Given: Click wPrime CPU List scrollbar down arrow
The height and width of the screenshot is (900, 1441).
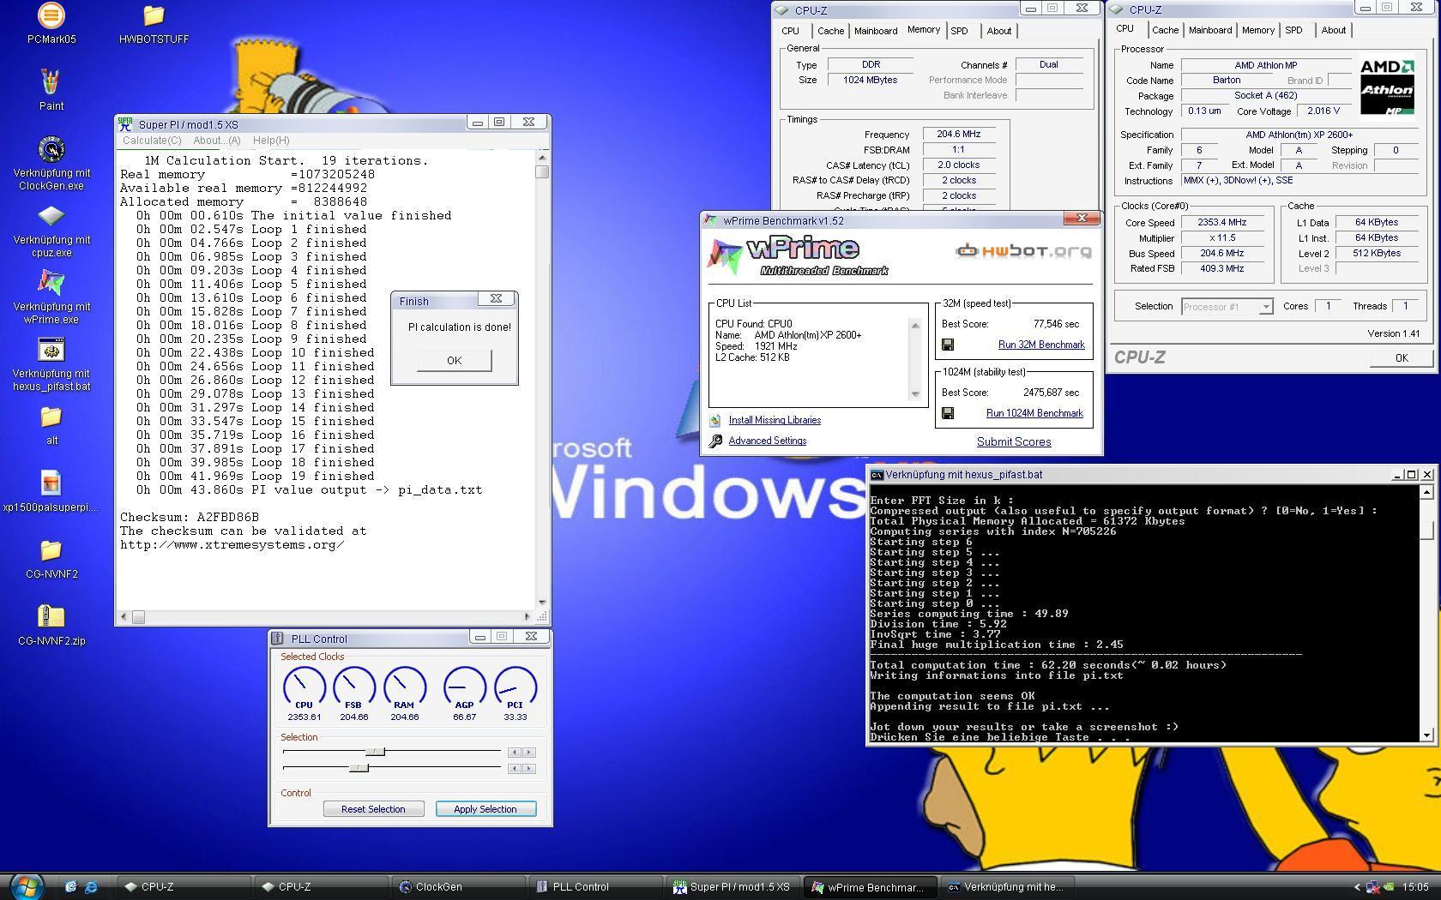Looking at the screenshot, I should tap(915, 394).
